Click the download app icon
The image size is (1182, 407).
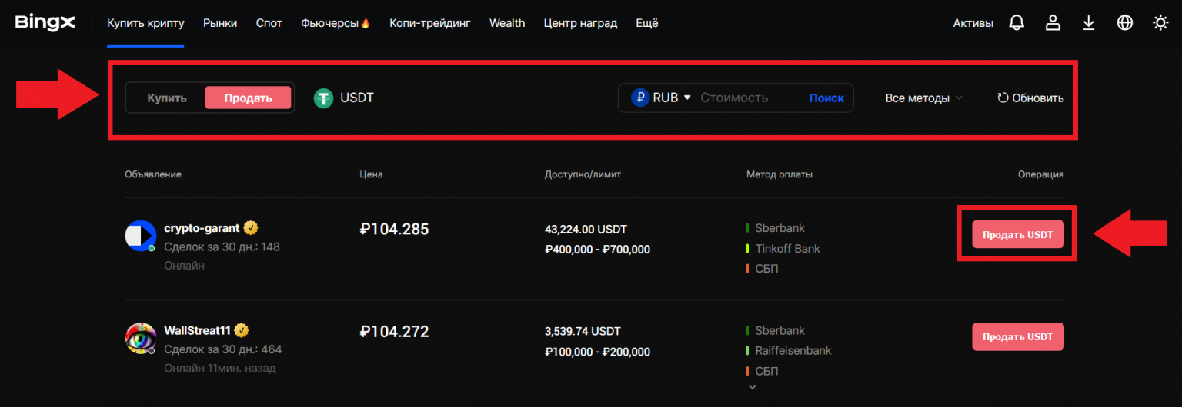coord(1088,23)
